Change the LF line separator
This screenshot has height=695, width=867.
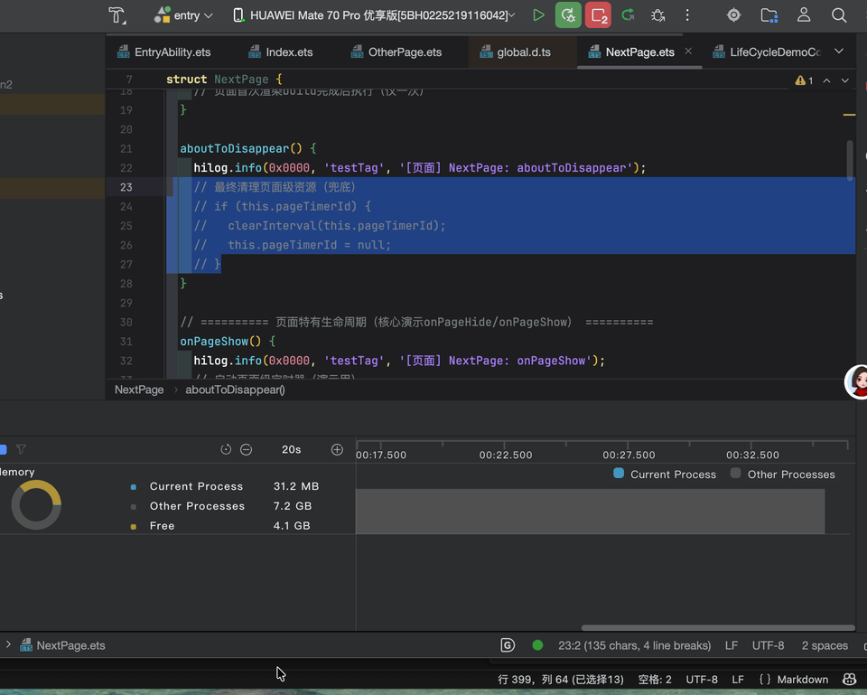[731, 645]
